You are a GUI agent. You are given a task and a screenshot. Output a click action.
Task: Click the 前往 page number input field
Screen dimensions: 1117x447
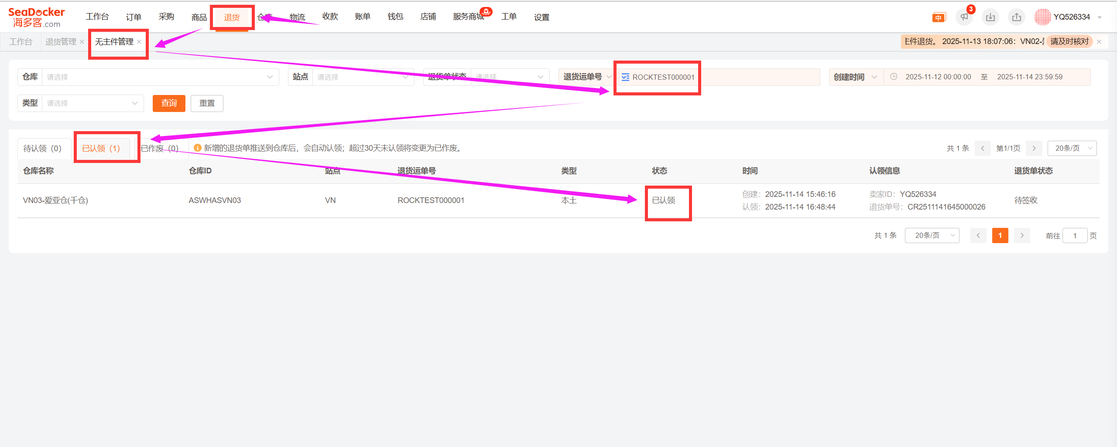[x=1074, y=236]
